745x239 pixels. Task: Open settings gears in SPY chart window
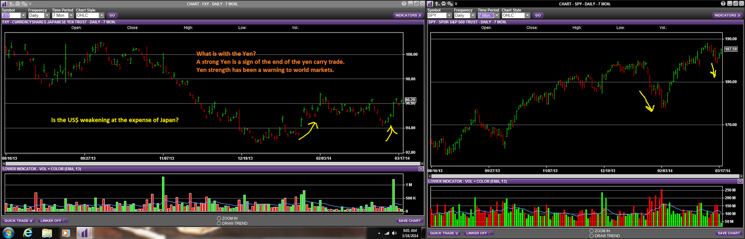[450, 4]
